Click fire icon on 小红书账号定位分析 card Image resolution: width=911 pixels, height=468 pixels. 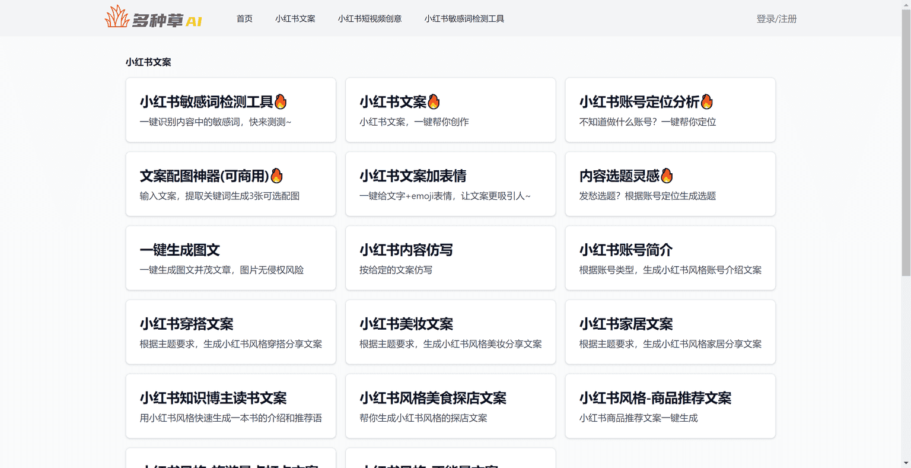tap(706, 101)
